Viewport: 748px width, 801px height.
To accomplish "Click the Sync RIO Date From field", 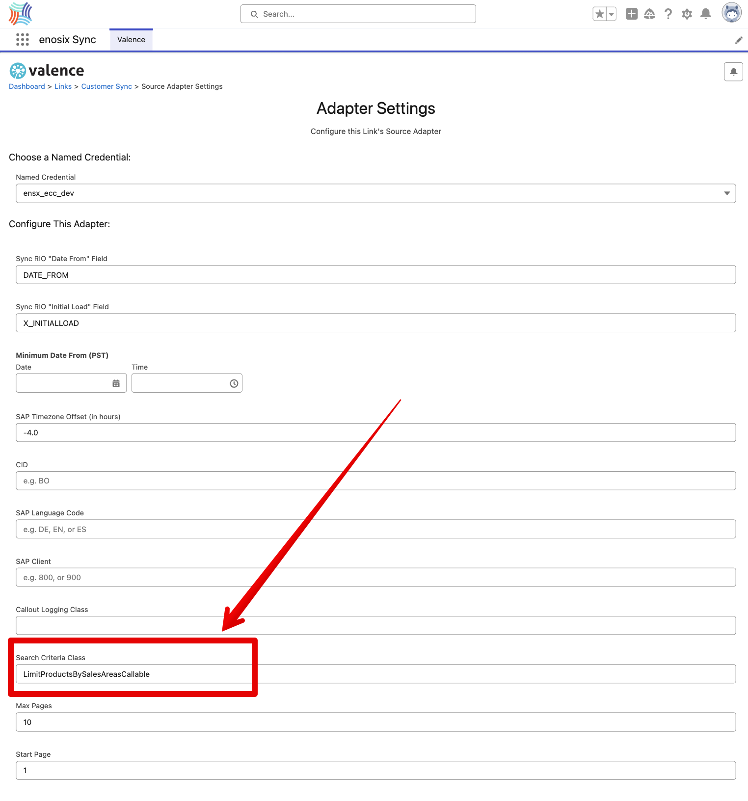I will pyautogui.click(x=376, y=275).
